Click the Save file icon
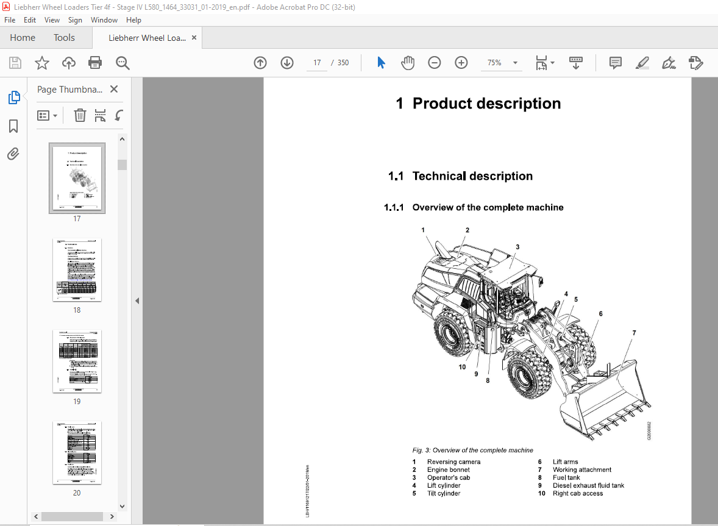This screenshot has width=718, height=526. (x=15, y=63)
